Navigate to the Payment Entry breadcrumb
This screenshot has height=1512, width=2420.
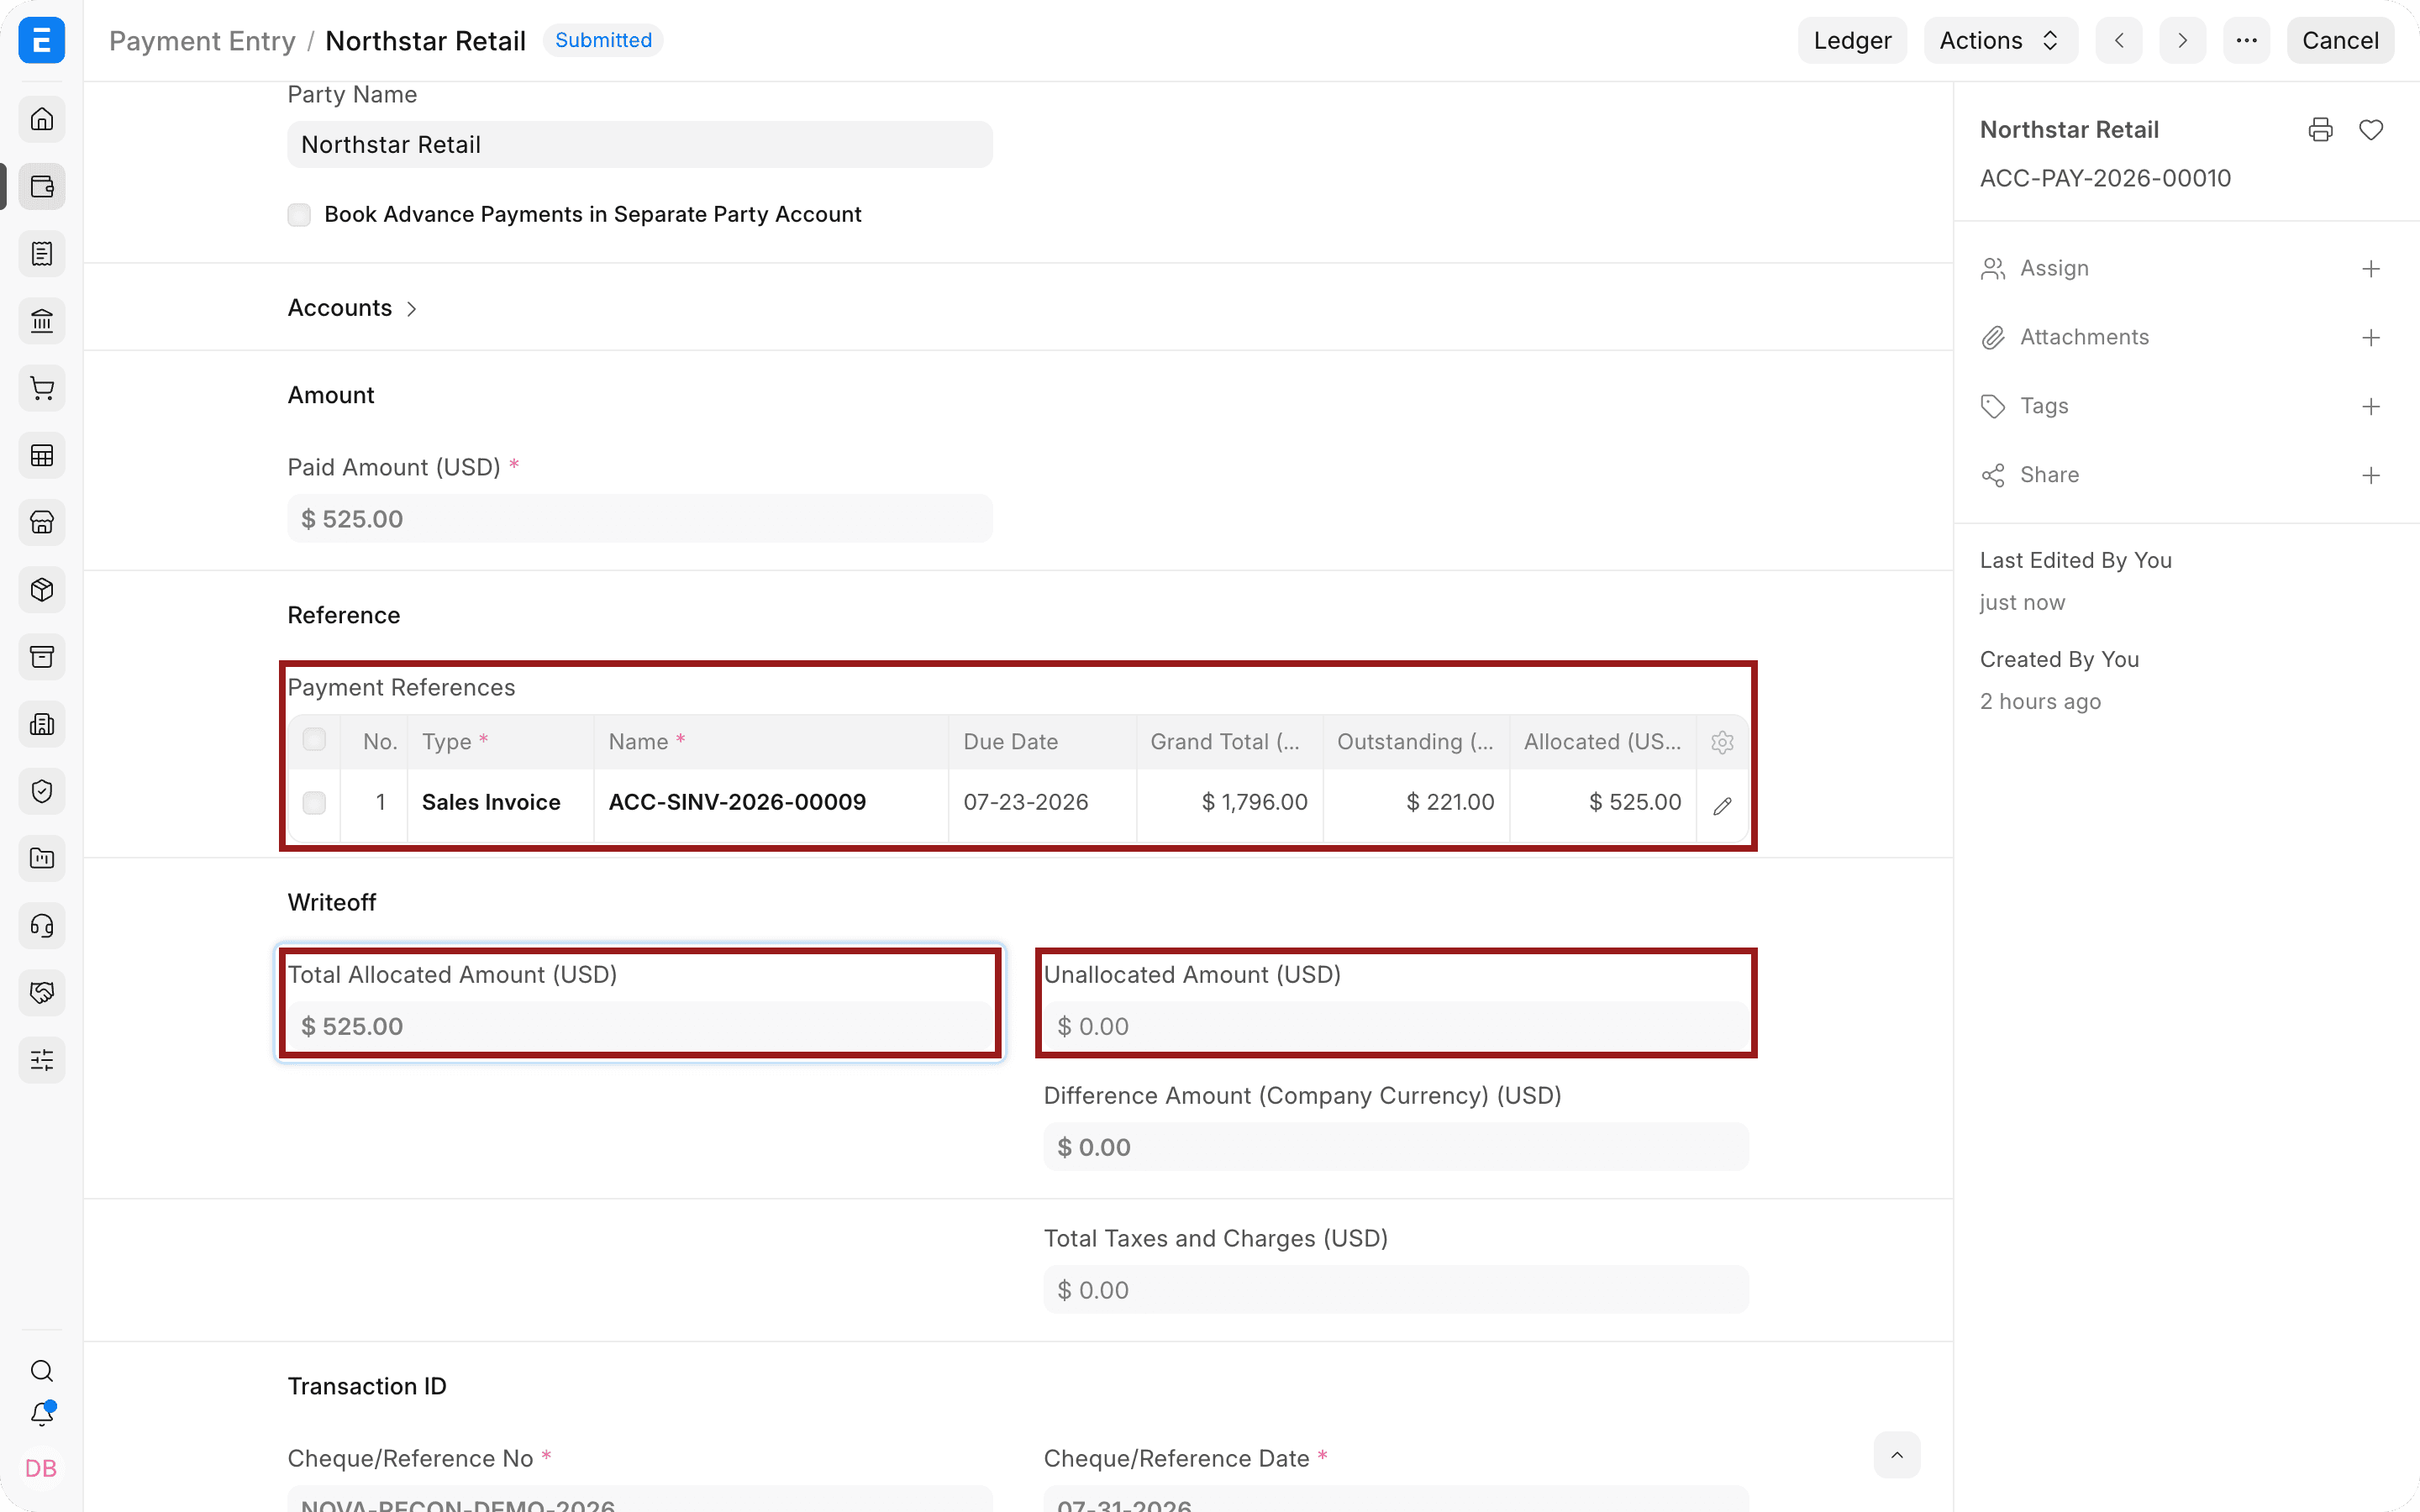(x=202, y=41)
